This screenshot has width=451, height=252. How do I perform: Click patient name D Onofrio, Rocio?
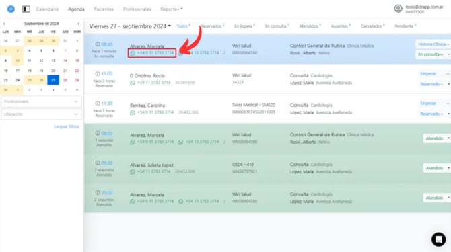pos(147,76)
